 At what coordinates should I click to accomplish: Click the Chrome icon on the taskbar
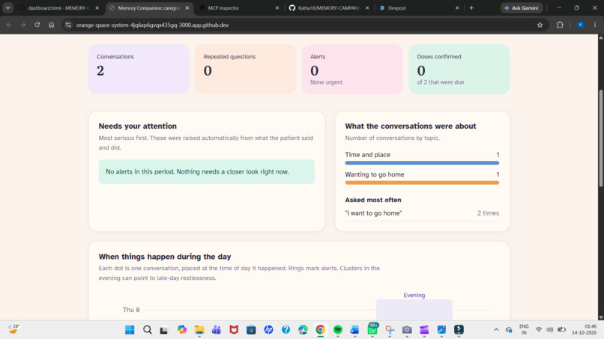point(321,330)
